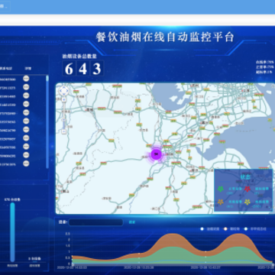Open the purple cluster marker labeled 54

(157, 154)
